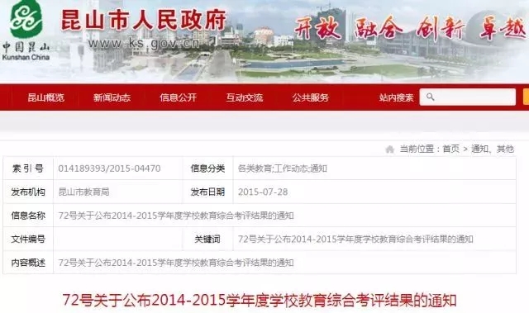Open the 公共服务 menu

point(311,97)
